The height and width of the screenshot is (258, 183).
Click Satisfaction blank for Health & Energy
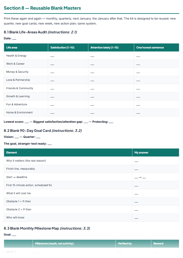click(52, 56)
